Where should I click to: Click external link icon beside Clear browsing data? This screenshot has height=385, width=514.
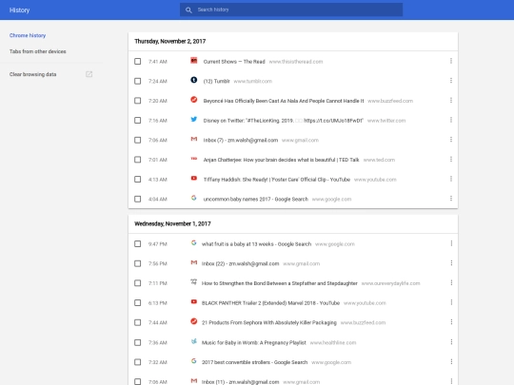[x=89, y=74]
